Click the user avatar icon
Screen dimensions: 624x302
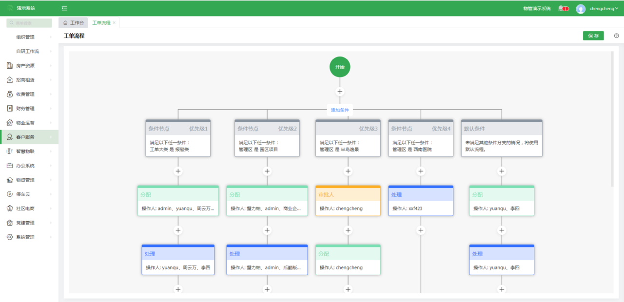point(581,9)
